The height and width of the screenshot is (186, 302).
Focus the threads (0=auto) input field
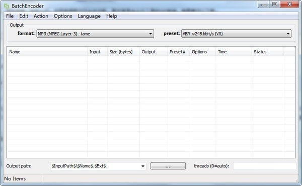click(x=264, y=166)
